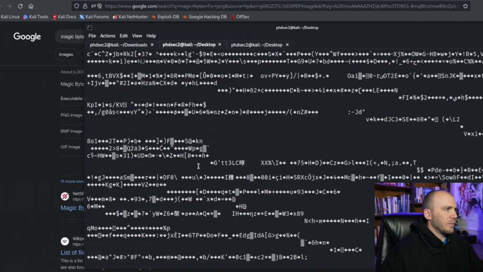Screen dimensions: 483x272
Task: Go to browser home page
Action: (31, 6)
